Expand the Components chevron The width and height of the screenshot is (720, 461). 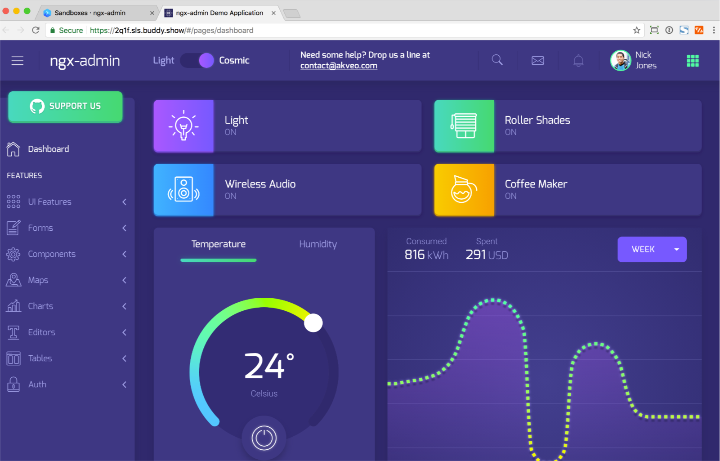coord(124,254)
